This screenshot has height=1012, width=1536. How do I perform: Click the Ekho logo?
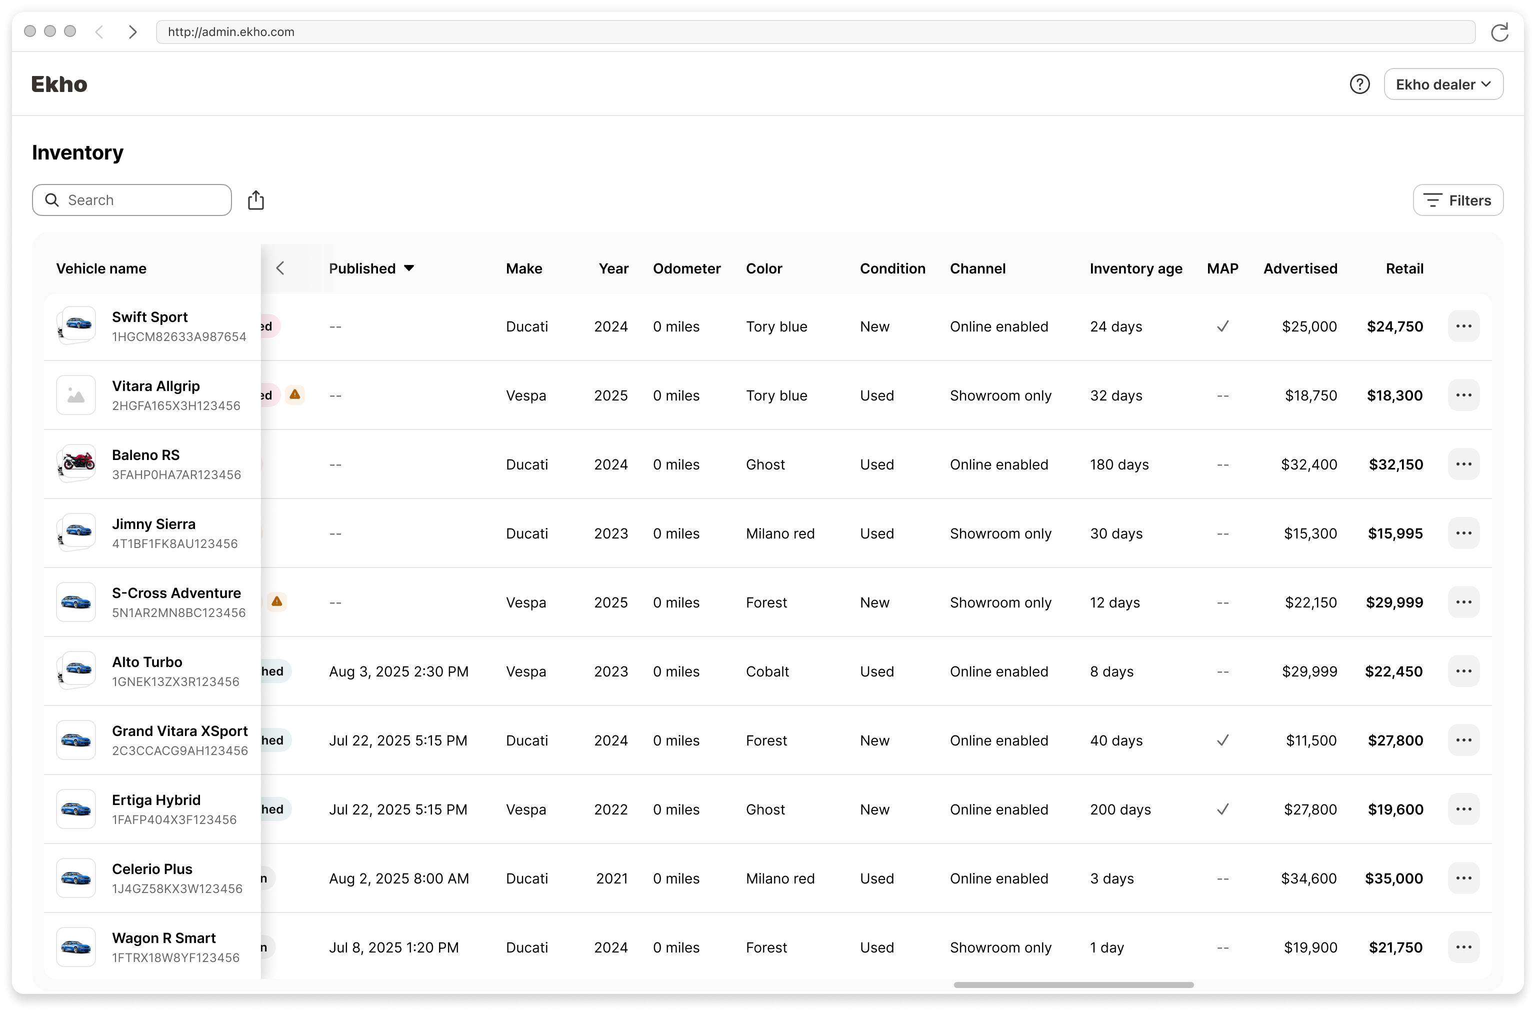pyautogui.click(x=58, y=84)
